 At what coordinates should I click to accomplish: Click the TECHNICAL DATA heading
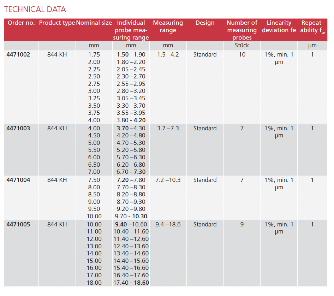tap(35, 10)
